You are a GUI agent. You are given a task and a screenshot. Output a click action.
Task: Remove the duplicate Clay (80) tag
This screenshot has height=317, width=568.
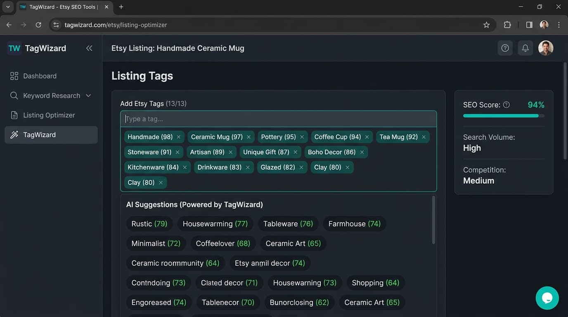[x=161, y=182]
